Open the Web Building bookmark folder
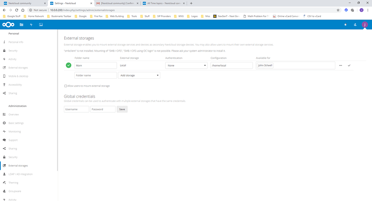372x201 pixels. tap(114, 16)
